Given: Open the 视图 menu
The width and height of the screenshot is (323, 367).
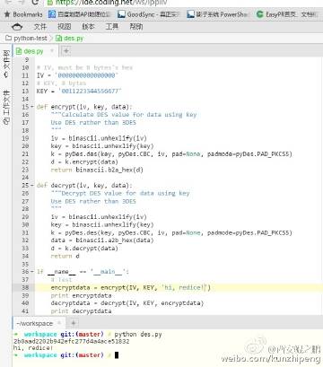Looking at the screenshot, I should (64, 27).
